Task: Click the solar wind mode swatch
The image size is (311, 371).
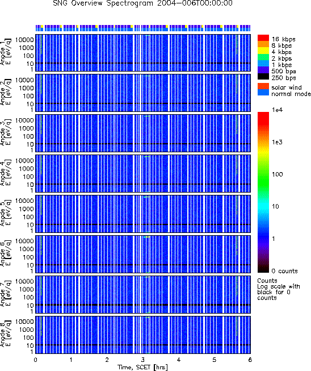Action: tap(263, 86)
